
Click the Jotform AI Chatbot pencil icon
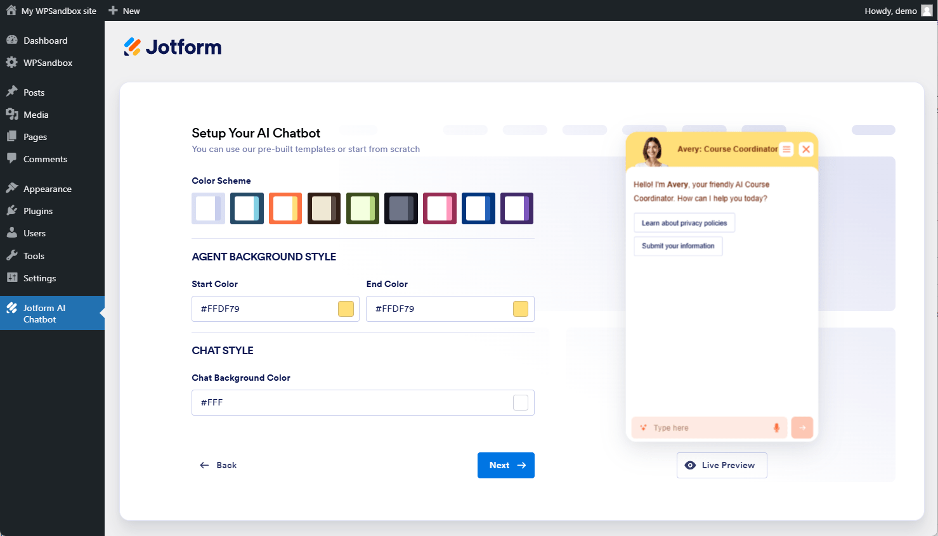12,308
